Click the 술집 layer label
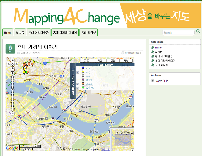 click(88, 77)
